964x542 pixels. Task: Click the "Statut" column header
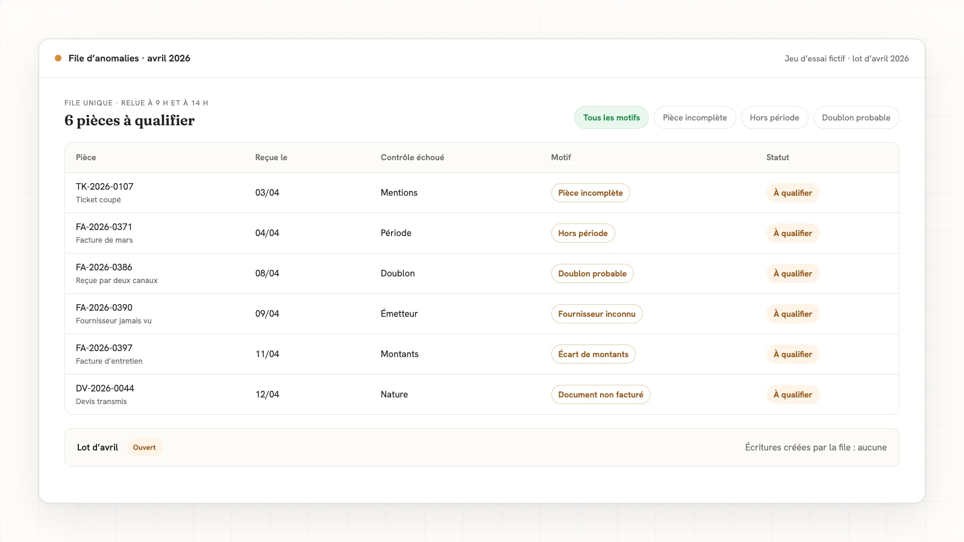click(x=778, y=157)
